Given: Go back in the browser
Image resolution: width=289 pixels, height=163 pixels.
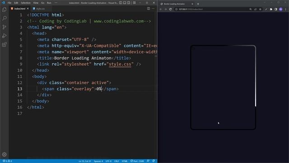Looking at the screenshot, I should (x=161, y=9).
